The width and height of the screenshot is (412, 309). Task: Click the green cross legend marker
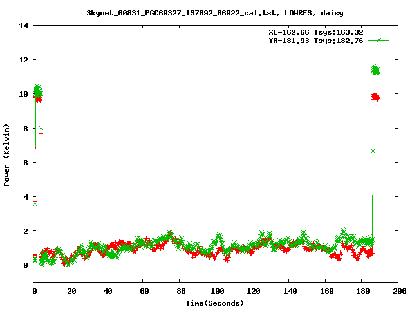[x=379, y=40]
